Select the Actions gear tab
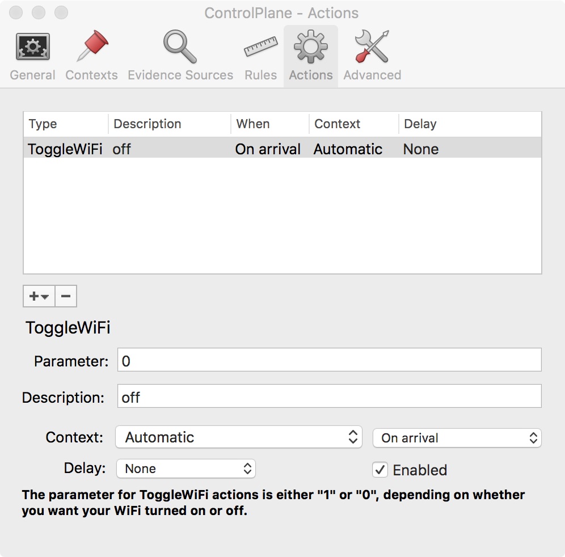 [x=311, y=56]
